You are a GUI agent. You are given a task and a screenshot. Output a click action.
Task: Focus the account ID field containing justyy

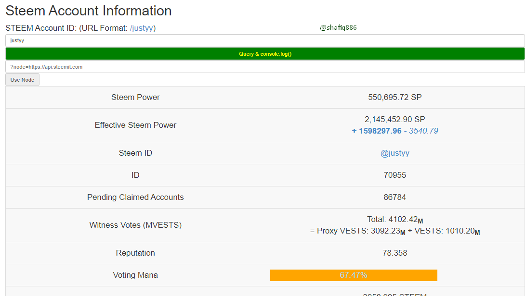pos(265,40)
